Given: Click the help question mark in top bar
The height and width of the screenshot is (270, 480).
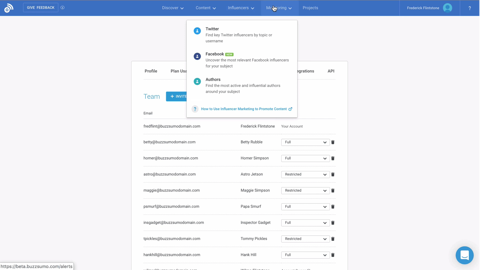Looking at the screenshot, I should click(x=470, y=8).
